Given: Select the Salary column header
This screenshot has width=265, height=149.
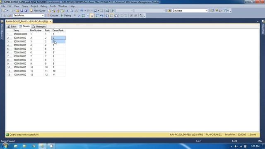Looking at the screenshot, I should tap(21, 30).
